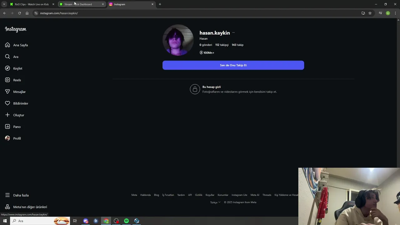Reload the page
400x225 pixels.
point(19,13)
